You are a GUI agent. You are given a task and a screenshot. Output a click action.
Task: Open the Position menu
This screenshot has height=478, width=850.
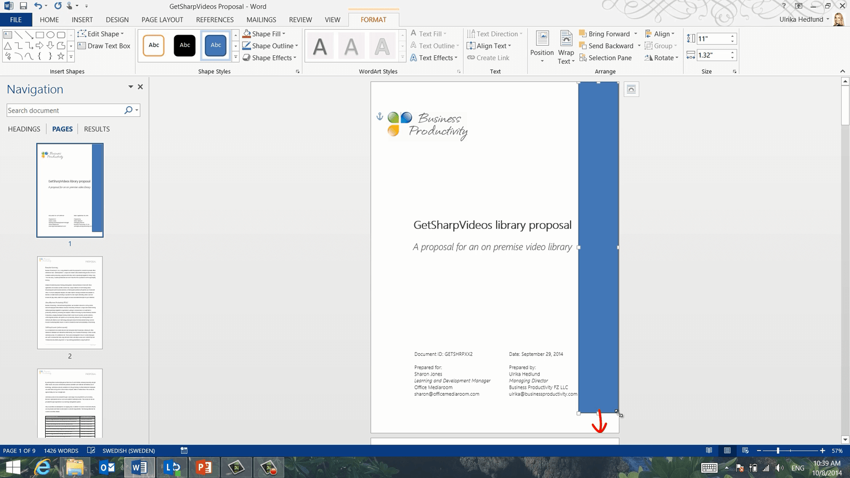point(542,47)
